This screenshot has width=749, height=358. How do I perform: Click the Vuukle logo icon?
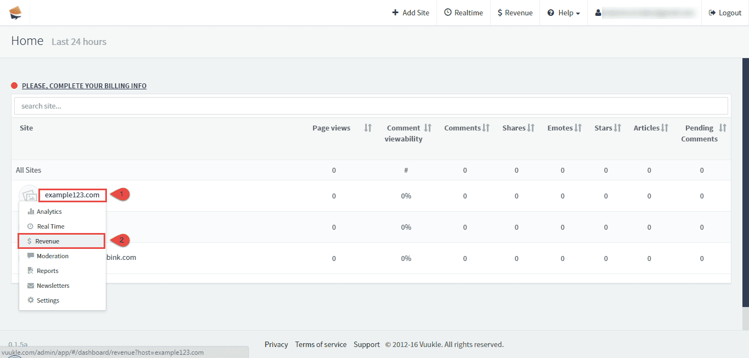[15, 13]
